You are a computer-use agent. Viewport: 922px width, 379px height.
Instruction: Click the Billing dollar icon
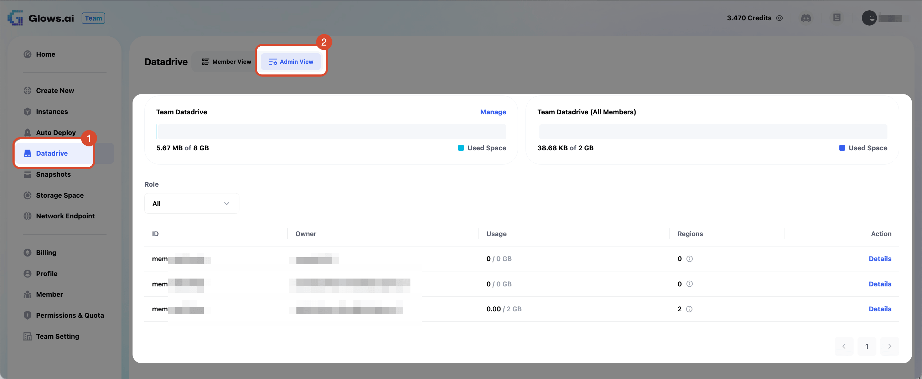[27, 253]
